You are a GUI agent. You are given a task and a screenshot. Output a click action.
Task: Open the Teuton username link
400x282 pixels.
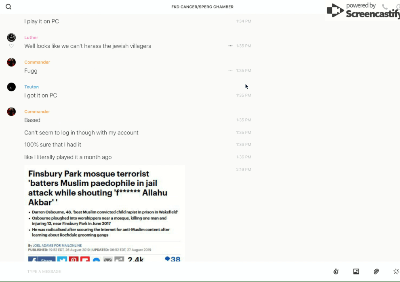click(32, 87)
